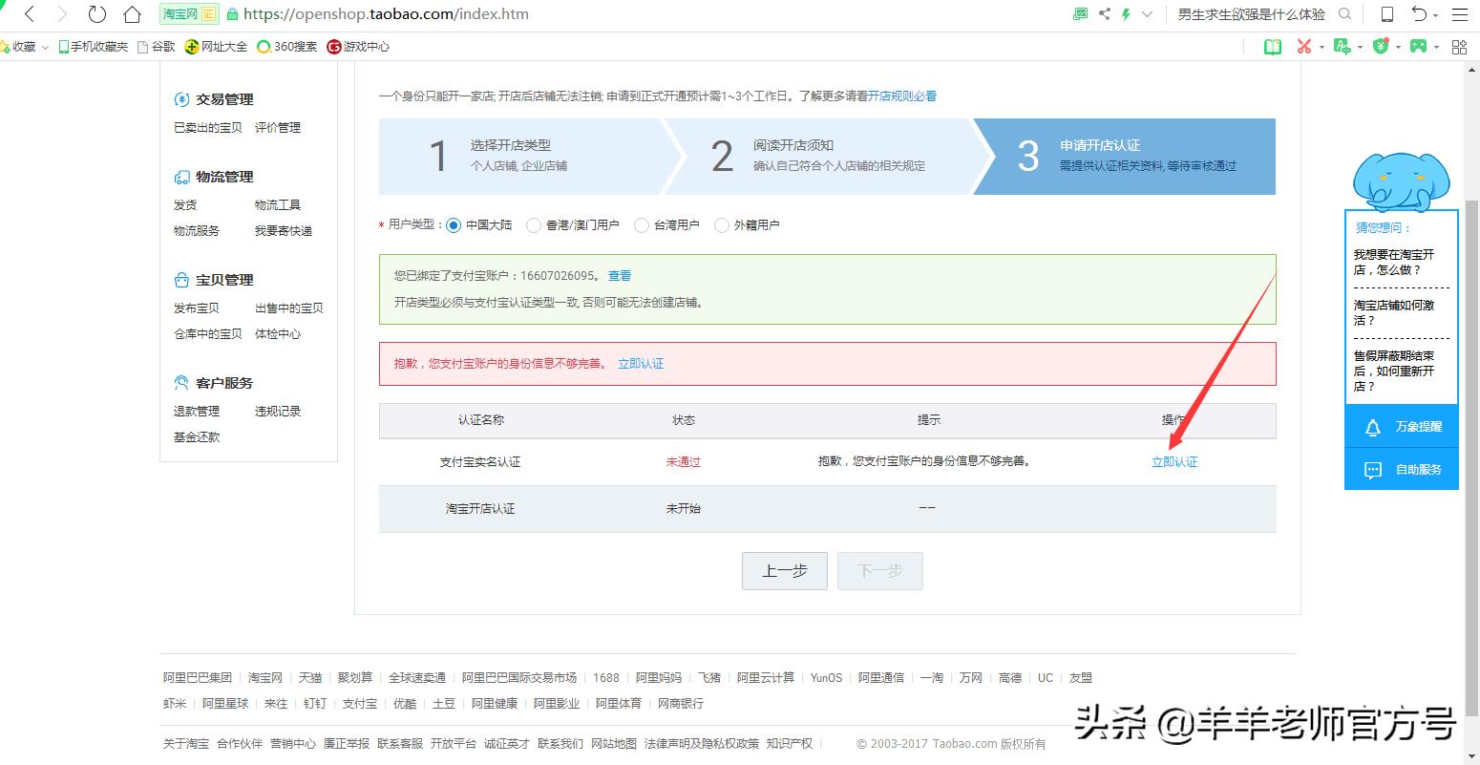Launch the game controller icon in toolbar
This screenshot has height=765, width=1480.
coord(1419,46)
